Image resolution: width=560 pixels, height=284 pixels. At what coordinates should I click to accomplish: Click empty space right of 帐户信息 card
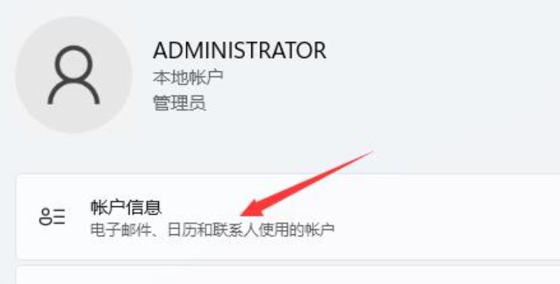(447, 217)
